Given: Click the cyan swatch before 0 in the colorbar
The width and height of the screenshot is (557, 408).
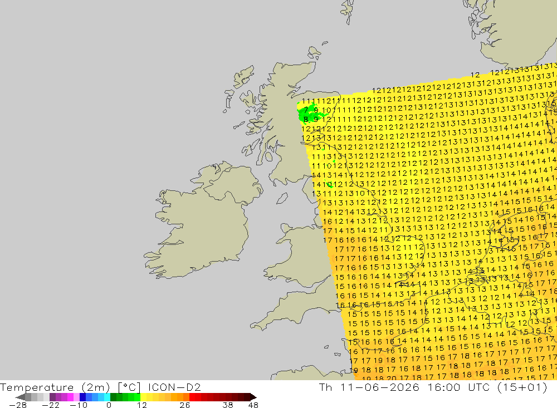Looking at the screenshot, I should pyautogui.click(x=107, y=397).
